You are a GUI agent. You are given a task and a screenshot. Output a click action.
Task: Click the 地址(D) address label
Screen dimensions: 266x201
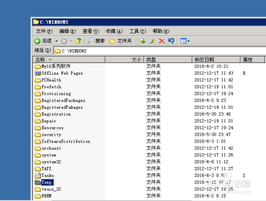point(43,50)
